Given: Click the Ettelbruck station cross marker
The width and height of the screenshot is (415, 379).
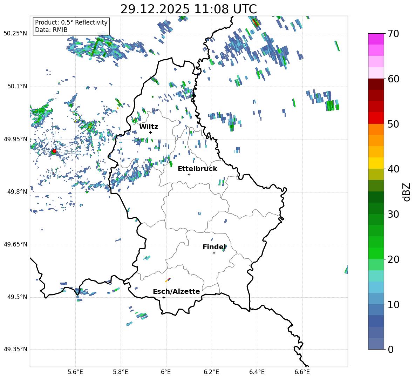Looking at the screenshot, I should tap(189, 175).
